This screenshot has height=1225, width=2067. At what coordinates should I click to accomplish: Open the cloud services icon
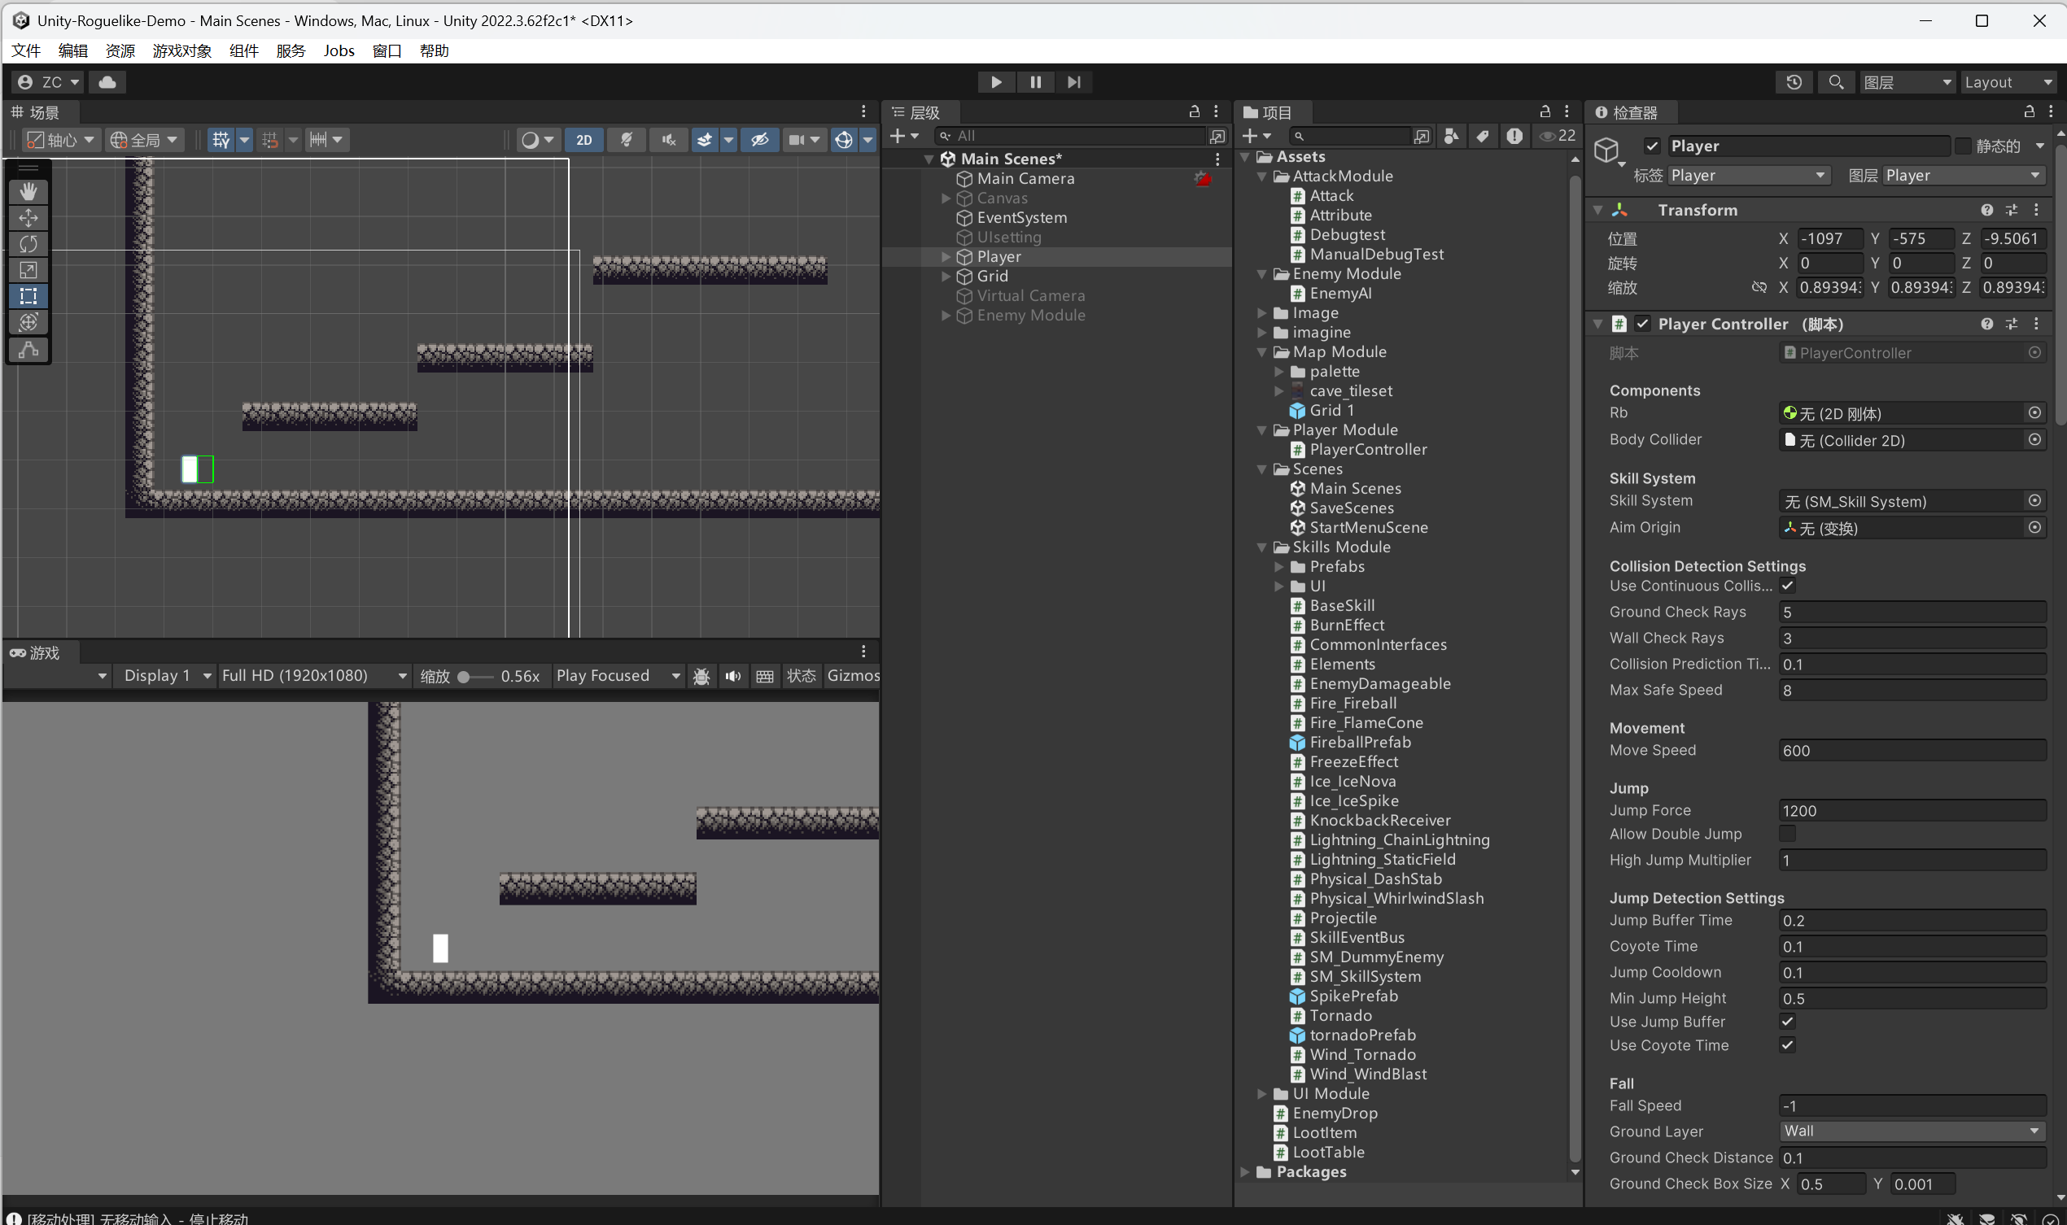tap(107, 81)
